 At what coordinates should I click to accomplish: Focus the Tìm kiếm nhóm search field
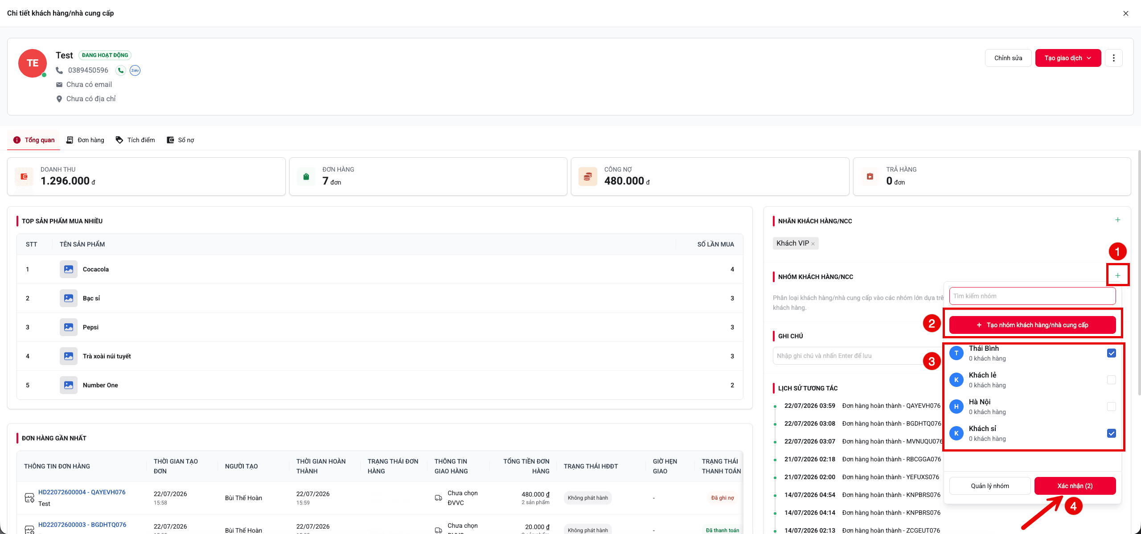pos(1032,296)
